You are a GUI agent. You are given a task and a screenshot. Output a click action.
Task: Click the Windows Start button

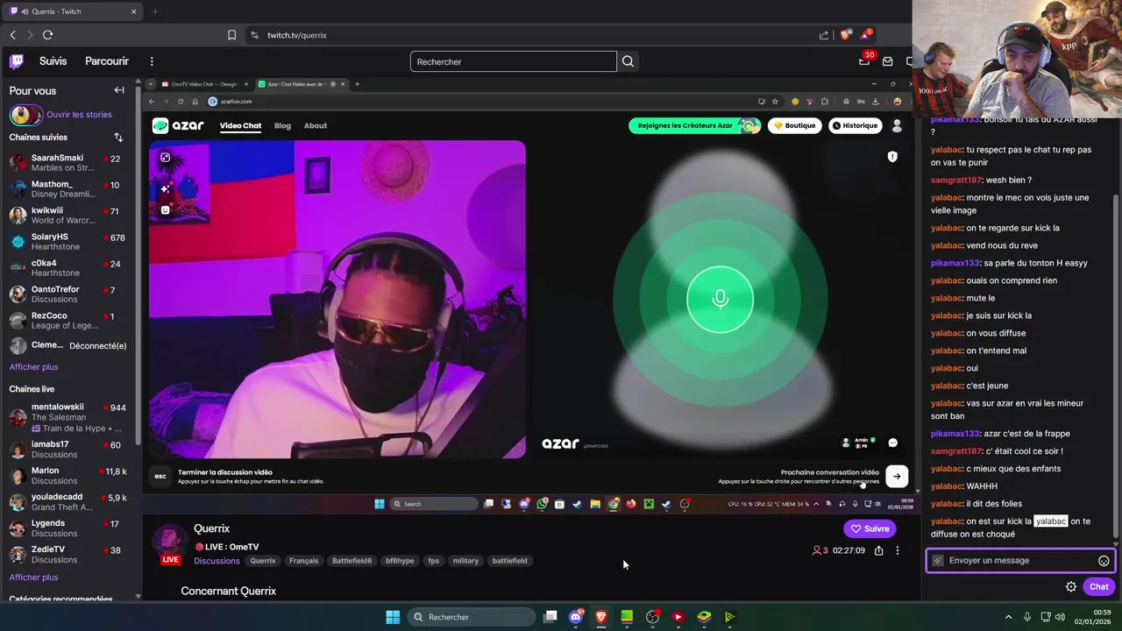click(393, 617)
